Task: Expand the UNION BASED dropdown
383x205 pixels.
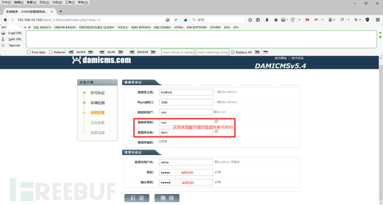Action: pos(65,27)
